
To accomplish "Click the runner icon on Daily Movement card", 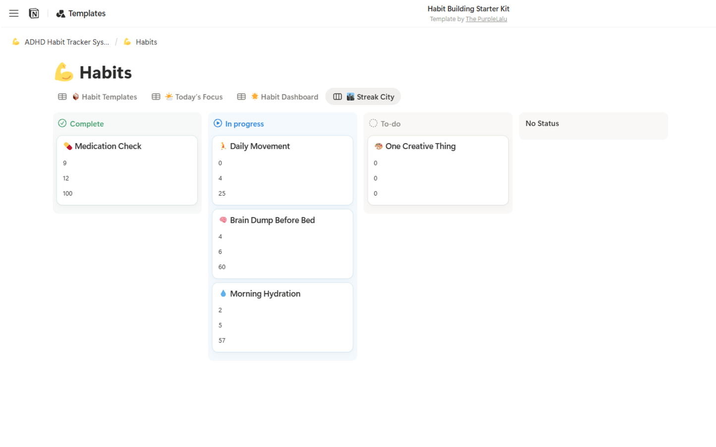I will 223,146.
